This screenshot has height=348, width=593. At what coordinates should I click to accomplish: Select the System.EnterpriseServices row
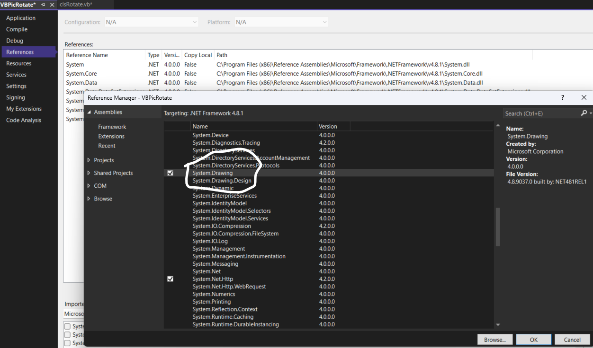[x=329, y=196]
